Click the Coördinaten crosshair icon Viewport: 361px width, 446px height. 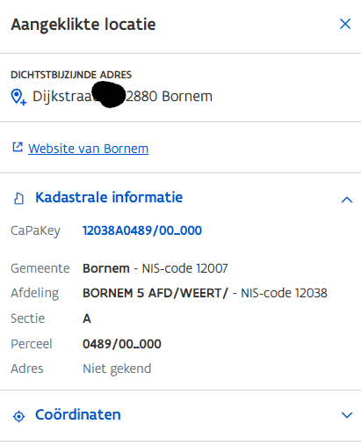click(x=19, y=416)
